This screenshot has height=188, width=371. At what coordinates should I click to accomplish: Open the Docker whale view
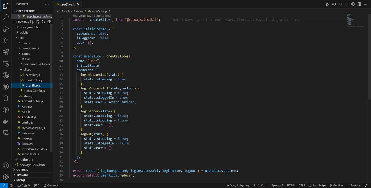pos(6,121)
